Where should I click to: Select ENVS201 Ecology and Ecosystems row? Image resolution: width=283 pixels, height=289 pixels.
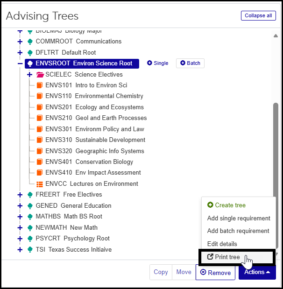click(x=95, y=107)
